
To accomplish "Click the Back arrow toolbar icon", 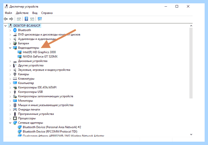I will pyautogui.click(x=6, y=19).
